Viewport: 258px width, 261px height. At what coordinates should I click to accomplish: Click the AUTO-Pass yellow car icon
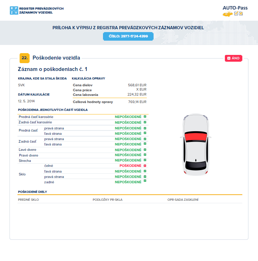point(228,14)
